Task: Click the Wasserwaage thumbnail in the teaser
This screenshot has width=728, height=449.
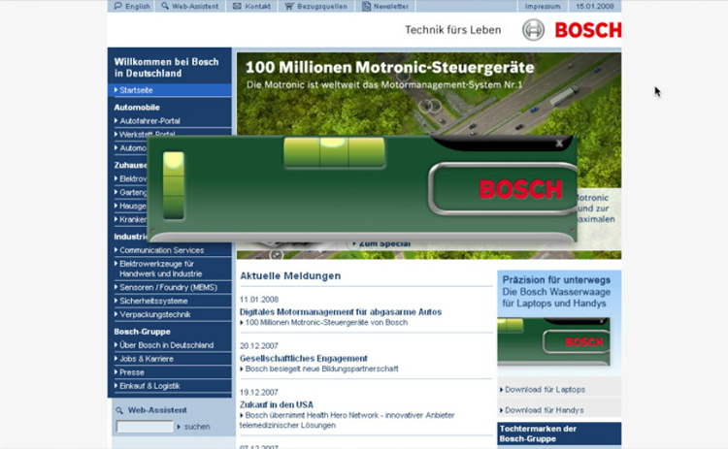Action: pyautogui.click(x=553, y=342)
